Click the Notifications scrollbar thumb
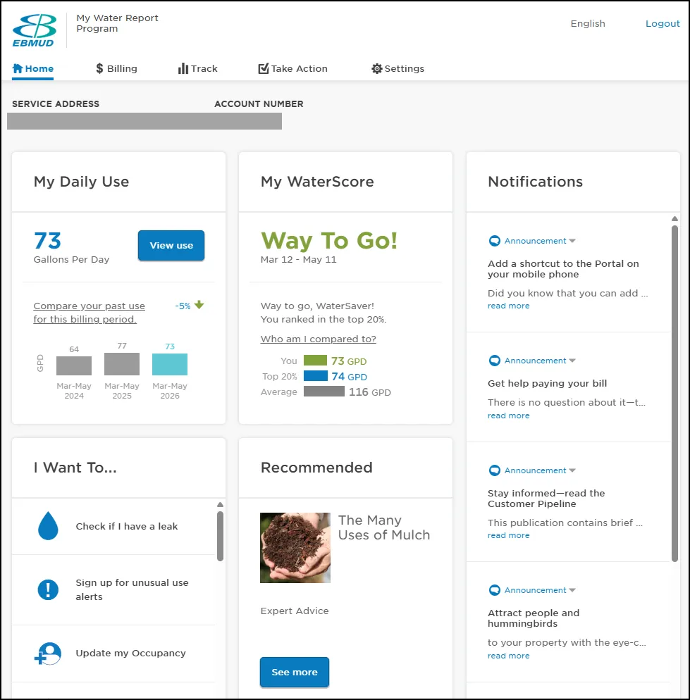690x700 pixels. pos(674,393)
